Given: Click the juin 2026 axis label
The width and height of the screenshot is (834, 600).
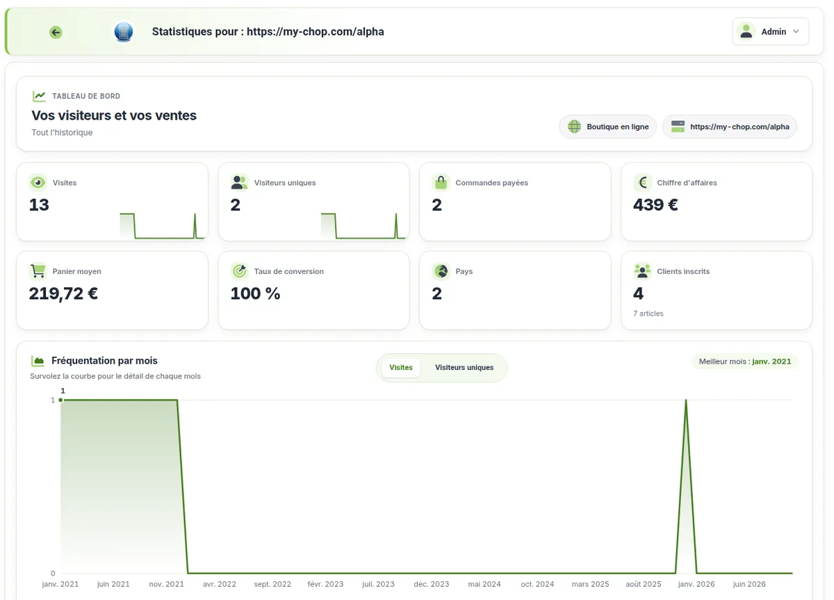Looking at the screenshot, I should pyautogui.click(x=749, y=585).
